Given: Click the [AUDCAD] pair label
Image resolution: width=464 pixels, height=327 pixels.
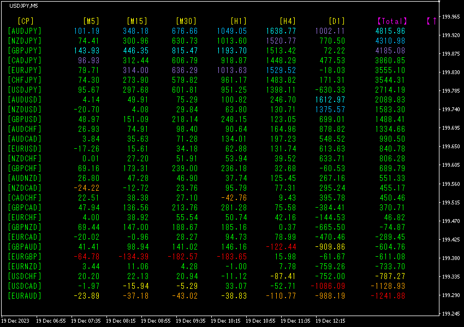Looking at the screenshot, I should click(25, 139).
